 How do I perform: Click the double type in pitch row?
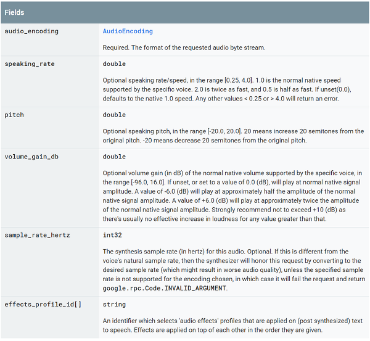coord(114,115)
